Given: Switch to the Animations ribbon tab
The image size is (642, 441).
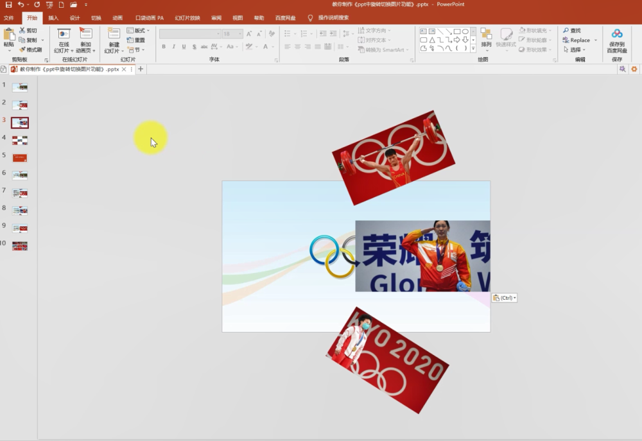Looking at the screenshot, I should (x=117, y=17).
